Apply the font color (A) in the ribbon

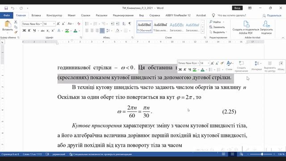[x=76, y=31]
